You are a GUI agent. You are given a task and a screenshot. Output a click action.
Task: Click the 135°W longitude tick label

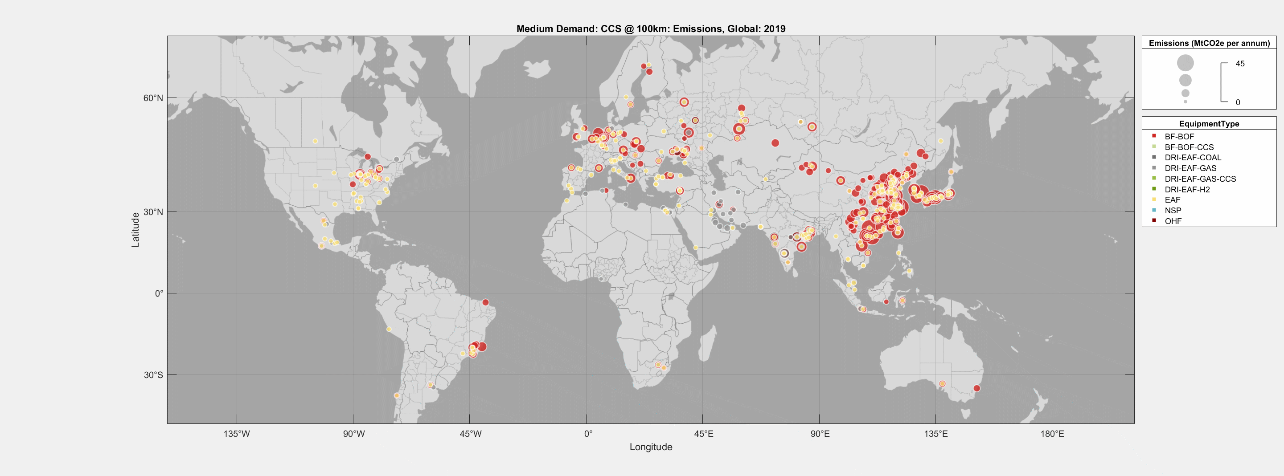(236, 434)
